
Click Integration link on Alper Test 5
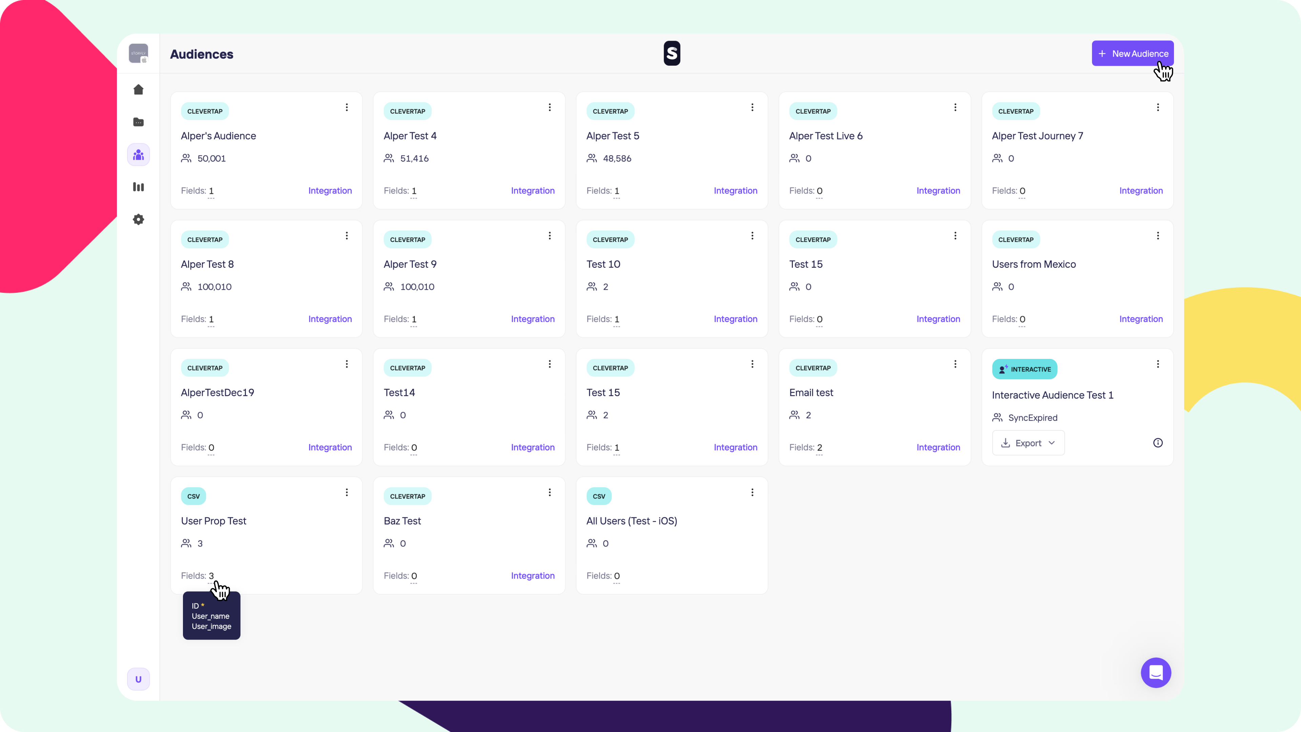pyautogui.click(x=735, y=190)
